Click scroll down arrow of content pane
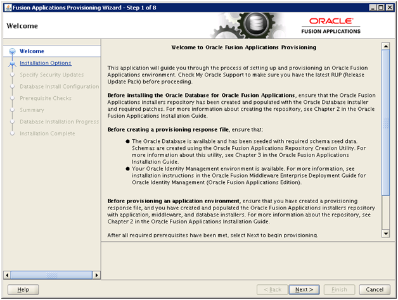The height and width of the screenshot is (300, 398). coord(385,234)
